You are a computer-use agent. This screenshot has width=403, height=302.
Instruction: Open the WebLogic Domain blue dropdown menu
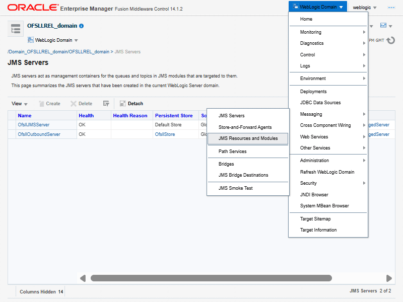click(318, 7)
